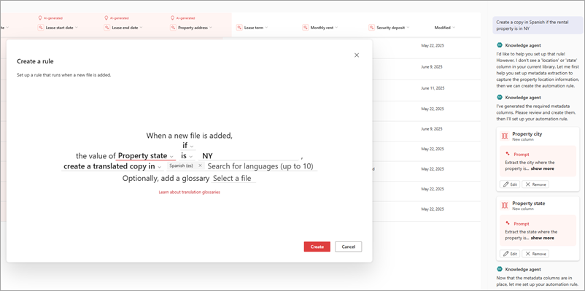Click the June 11, 2025 modified date
585x291 pixels.
pos(433,88)
